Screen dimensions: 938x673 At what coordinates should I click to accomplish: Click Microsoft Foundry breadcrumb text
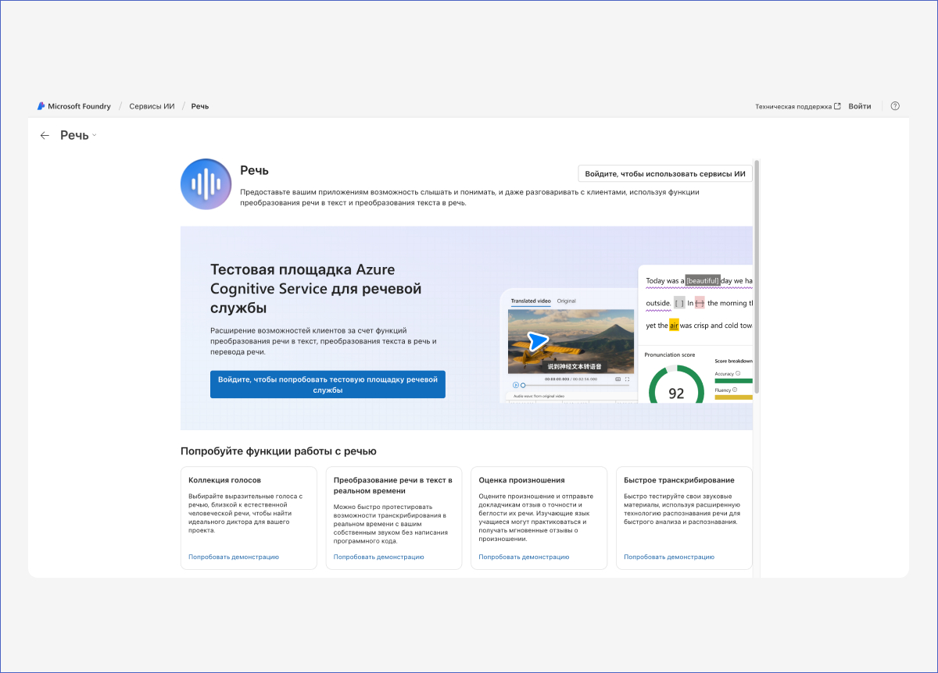[x=80, y=106]
